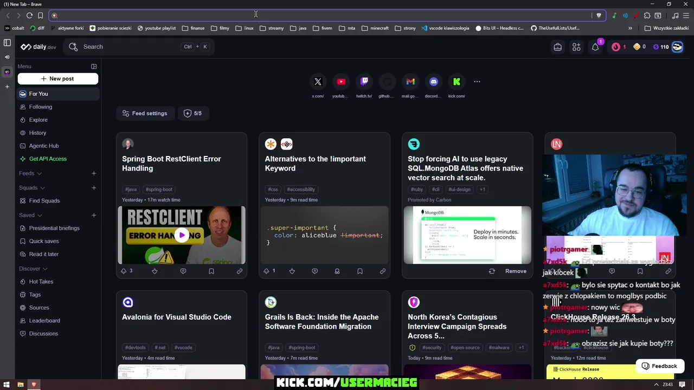
Task: Open reading History
Action: tap(59, 133)
